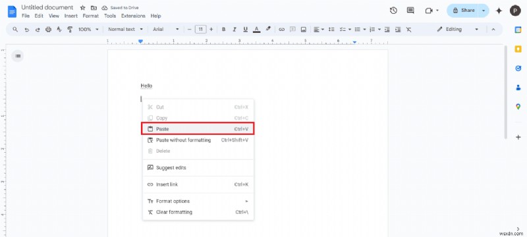Expand Format options submenu

coord(198,201)
